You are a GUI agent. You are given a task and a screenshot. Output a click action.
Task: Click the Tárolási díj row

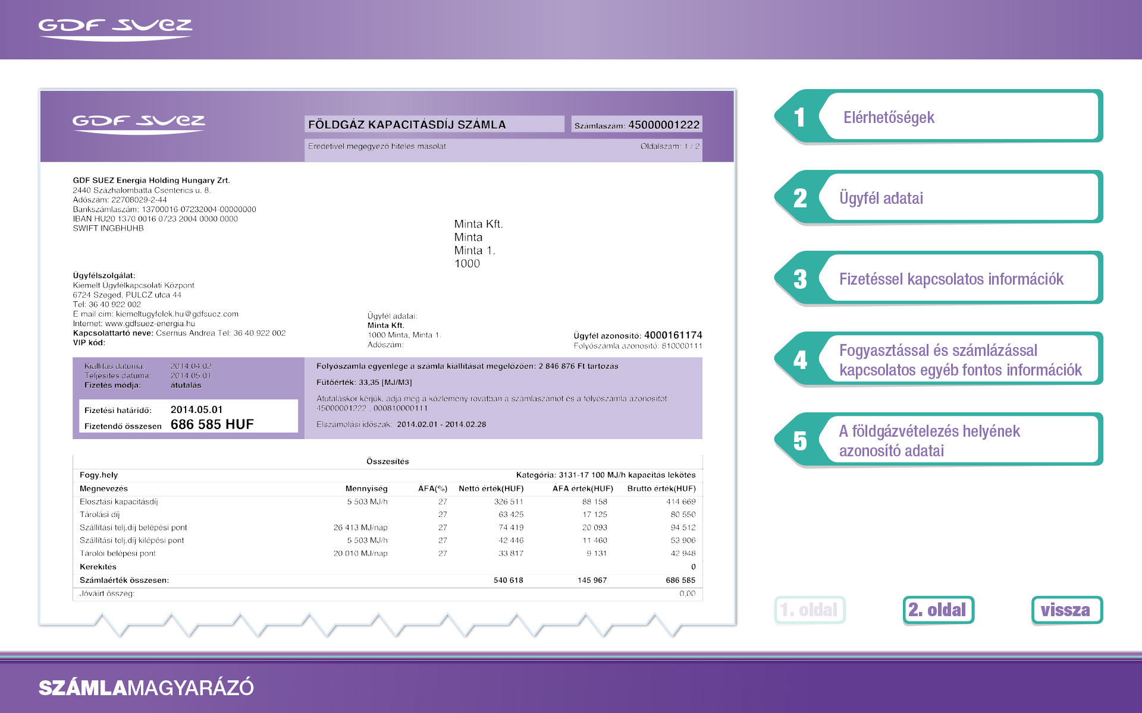point(387,515)
